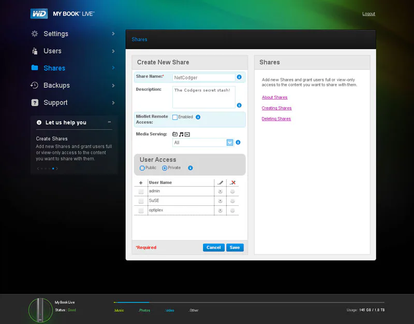
Task: Click the Logout link
Action: tap(368, 14)
